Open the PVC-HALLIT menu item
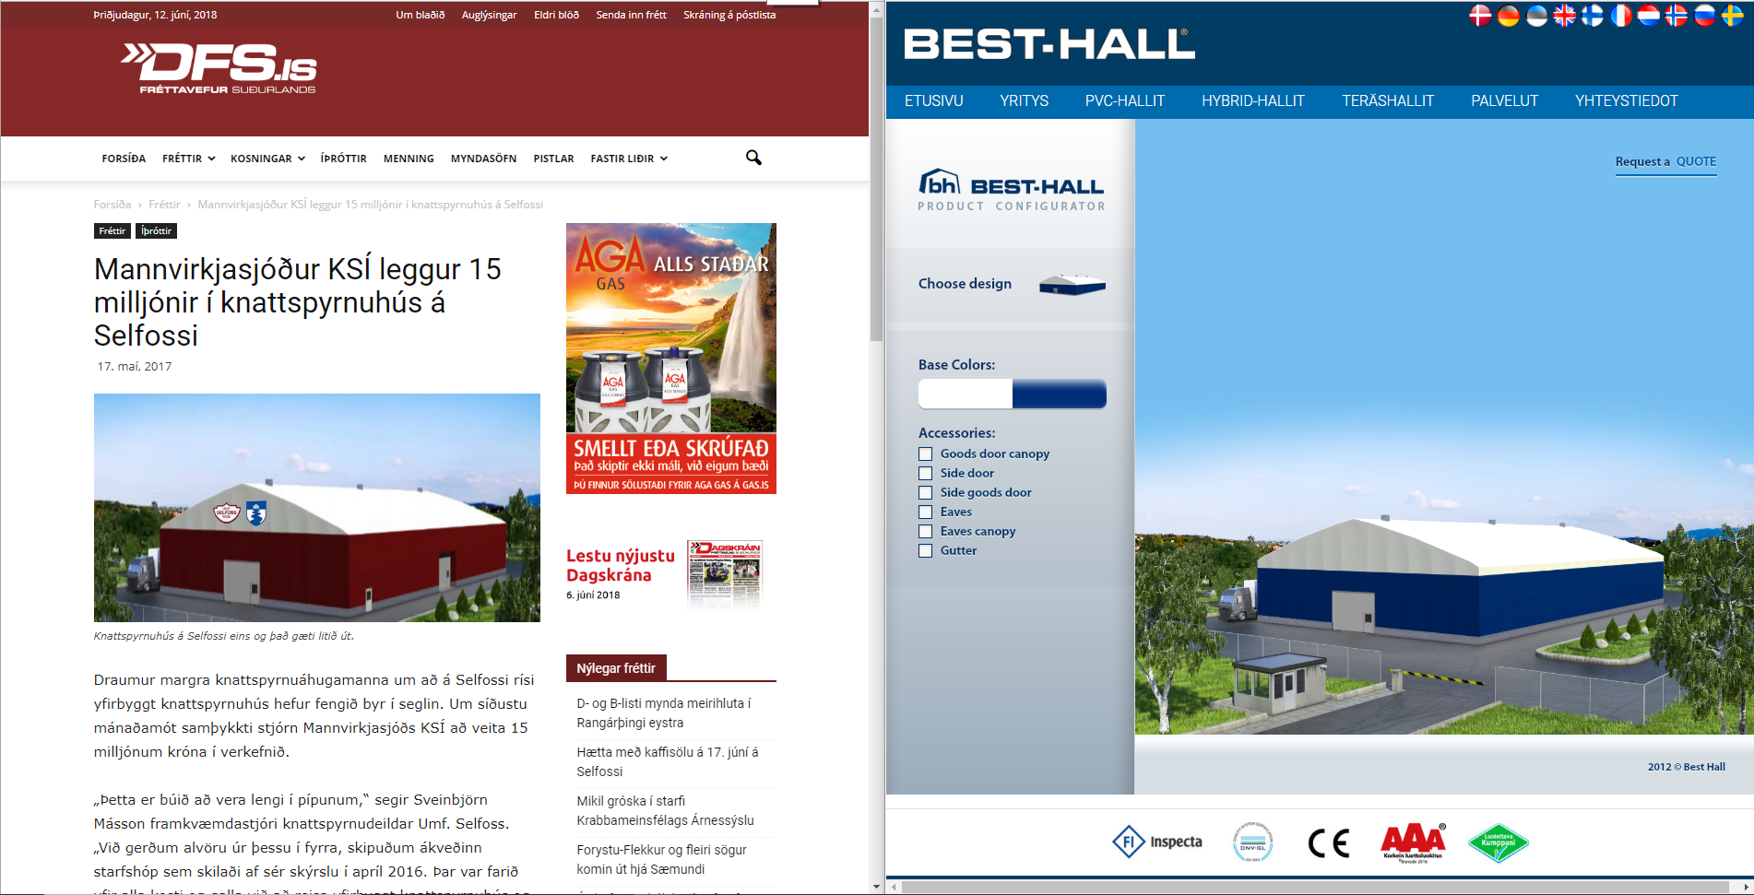Viewport: 1754px width, 895px height. pos(1124,101)
